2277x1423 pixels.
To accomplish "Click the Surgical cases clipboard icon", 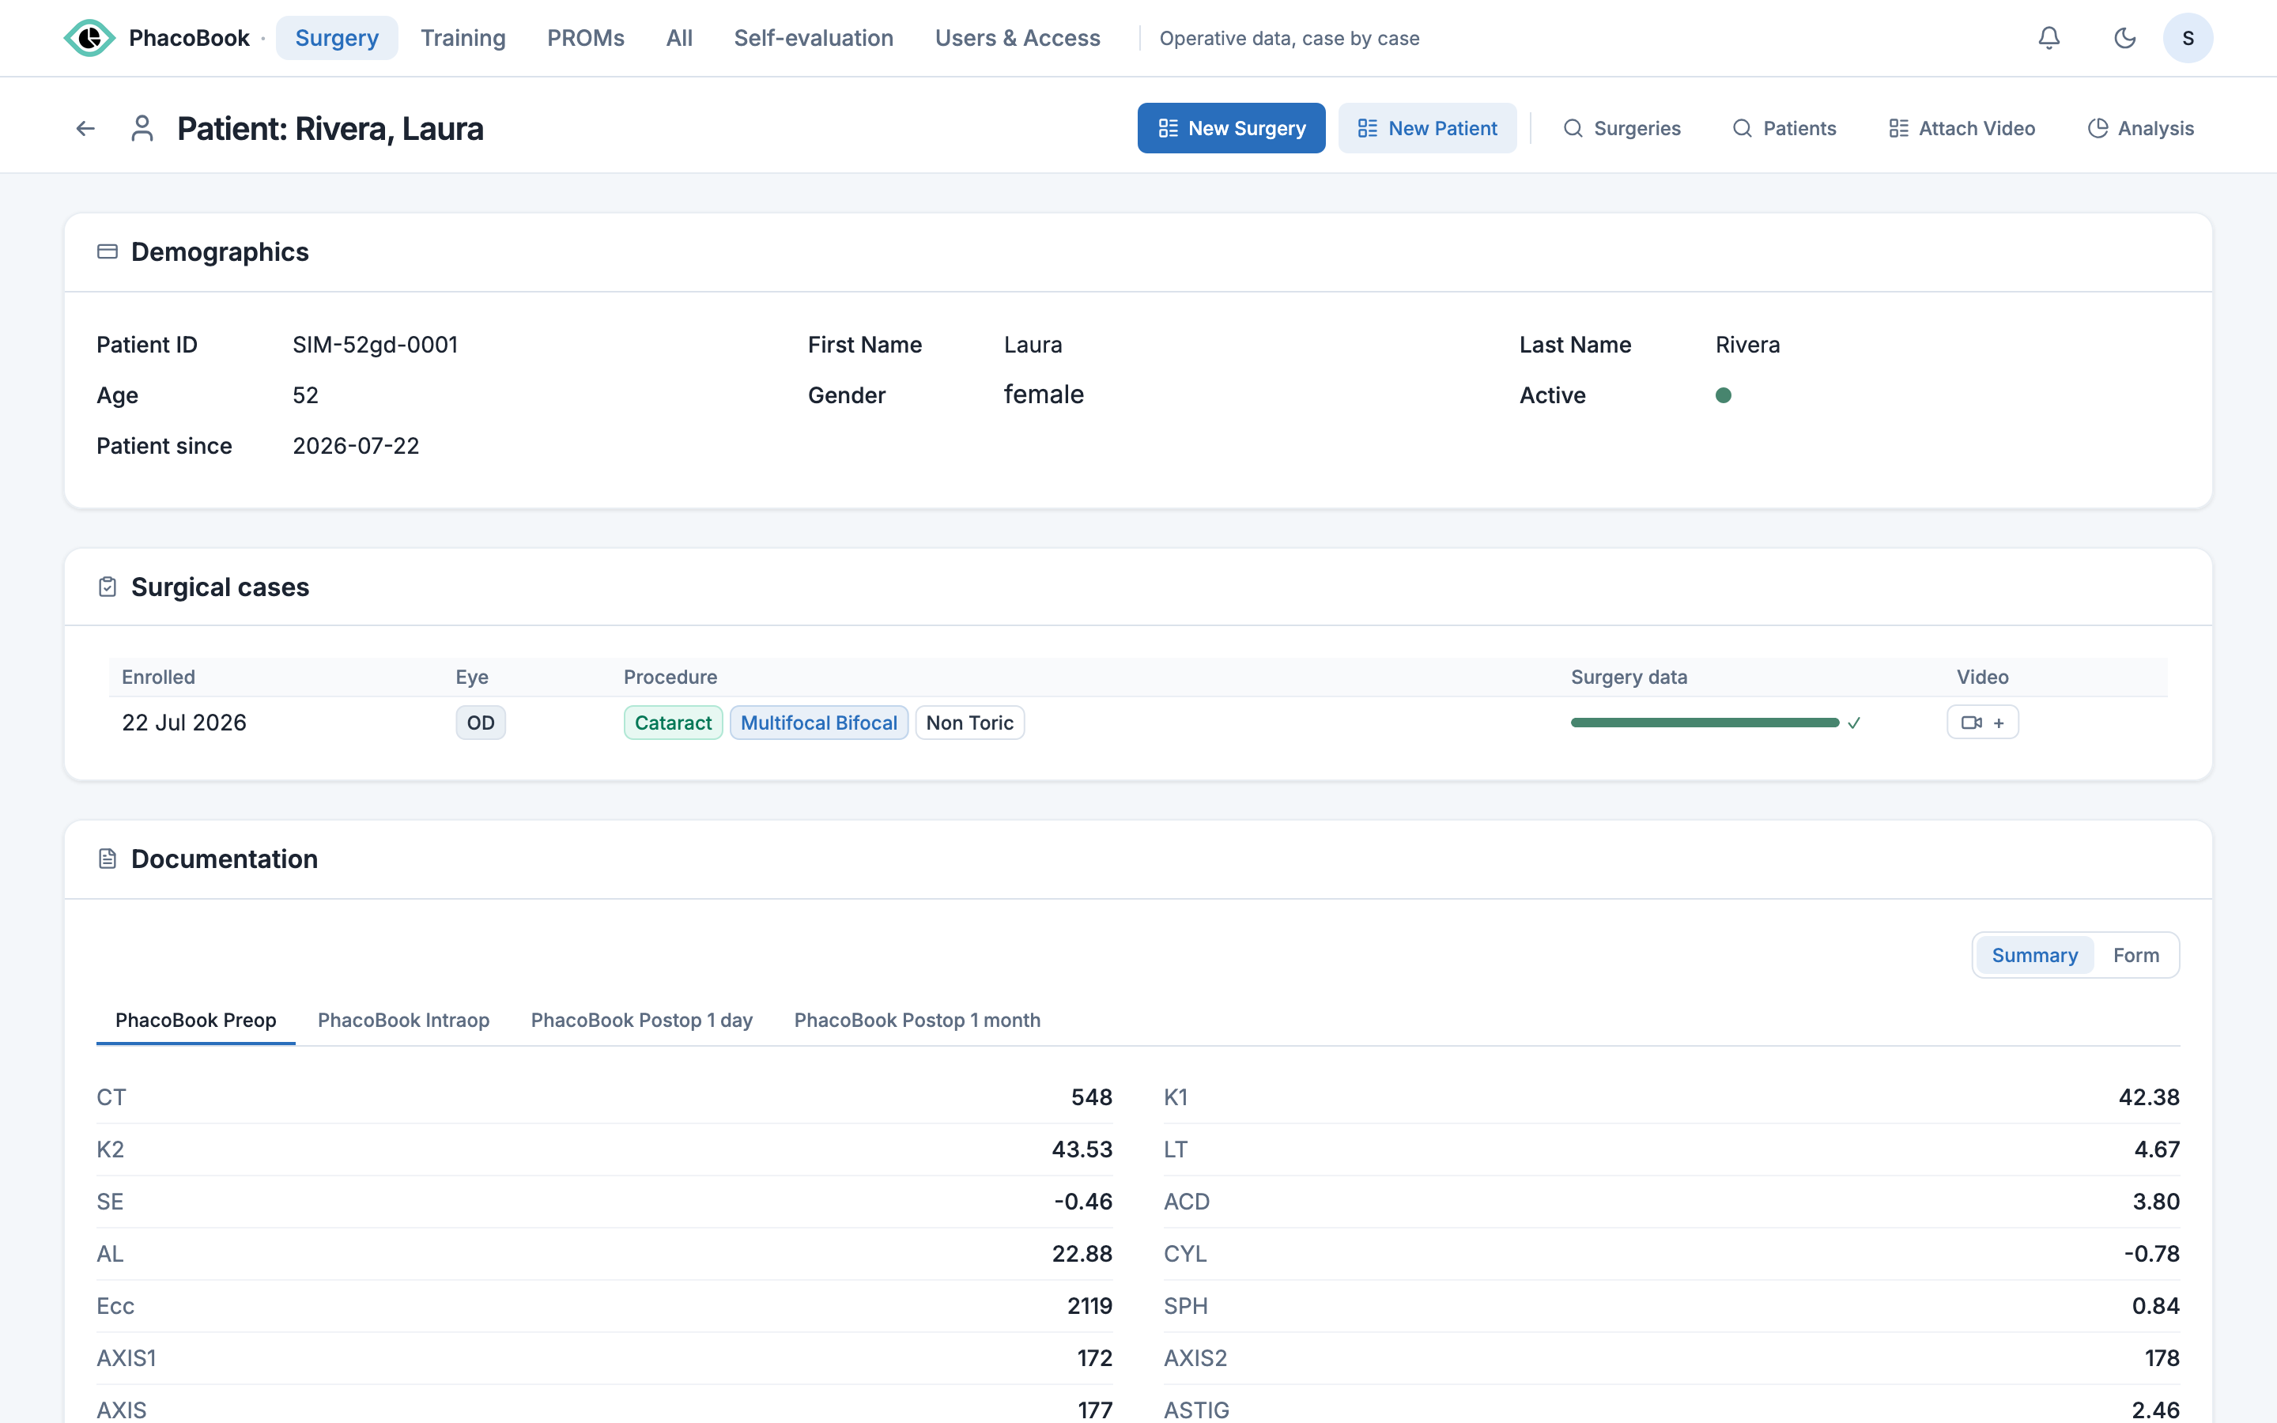I will coord(108,587).
